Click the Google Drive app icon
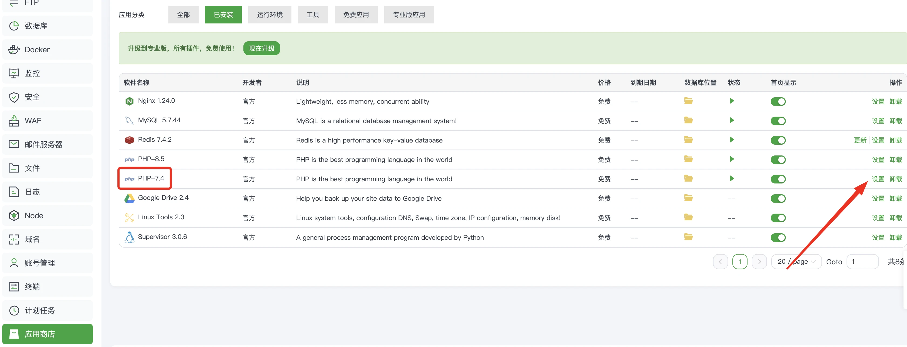The height and width of the screenshot is (347, 907). coord(130,198)
